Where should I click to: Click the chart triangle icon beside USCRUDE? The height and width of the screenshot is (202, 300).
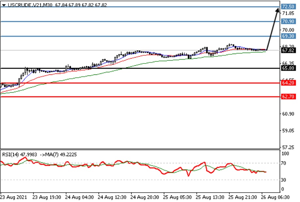(x=4, y=5)
